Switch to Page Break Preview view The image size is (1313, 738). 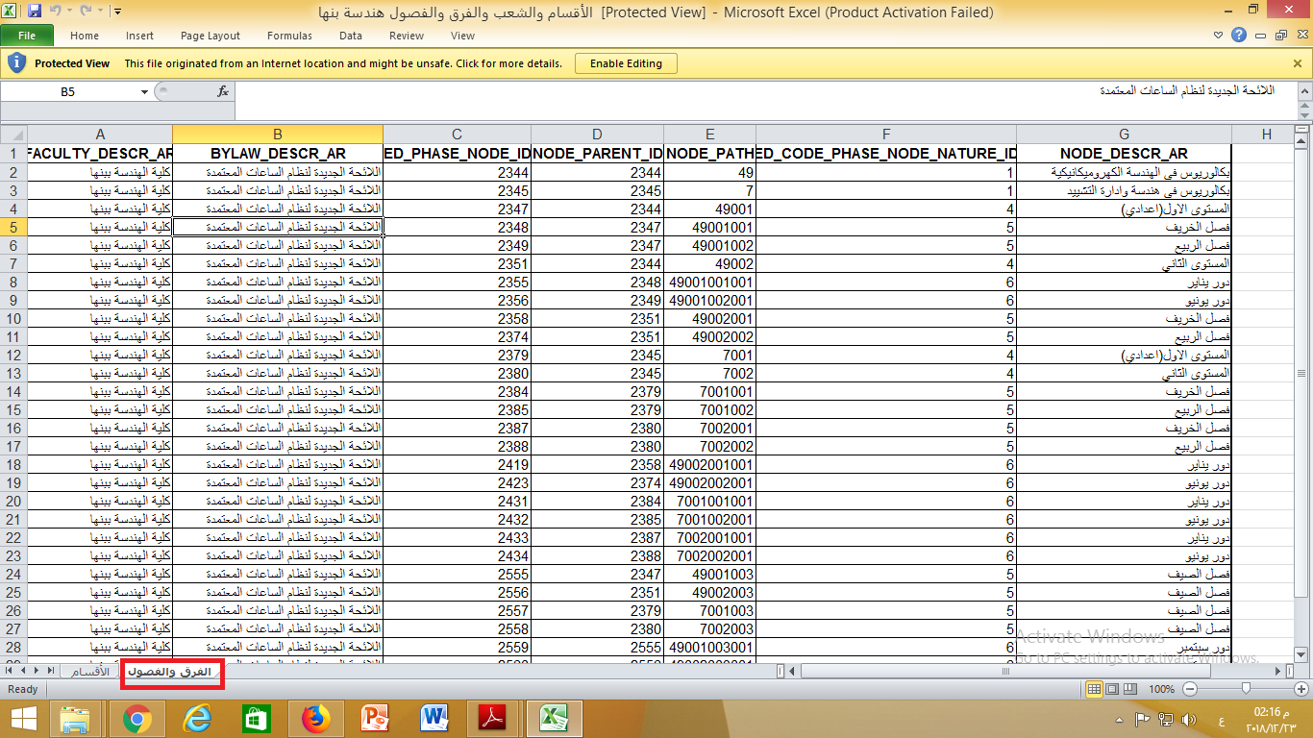click(x=1130, y=689)
